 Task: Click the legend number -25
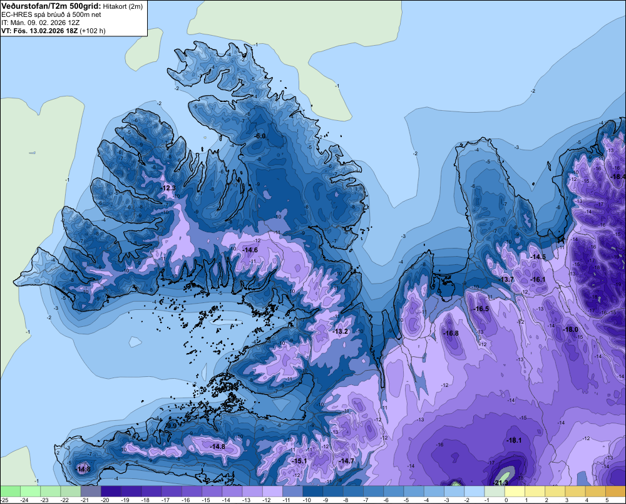pyautogui.click(x=4, y=500)
